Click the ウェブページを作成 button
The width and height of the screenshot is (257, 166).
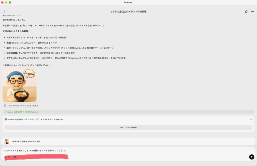(x=128, y=127)
